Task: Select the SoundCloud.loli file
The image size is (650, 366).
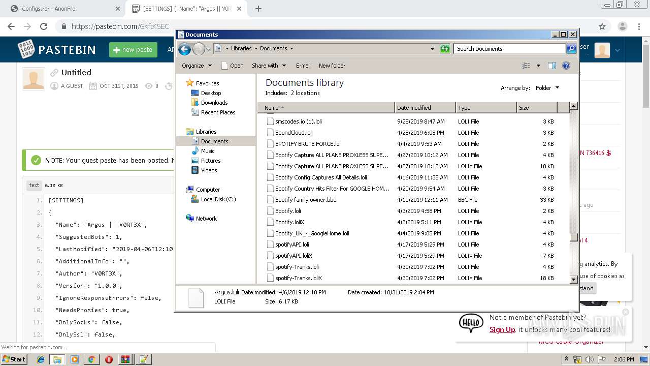Action: click(294, 133)
